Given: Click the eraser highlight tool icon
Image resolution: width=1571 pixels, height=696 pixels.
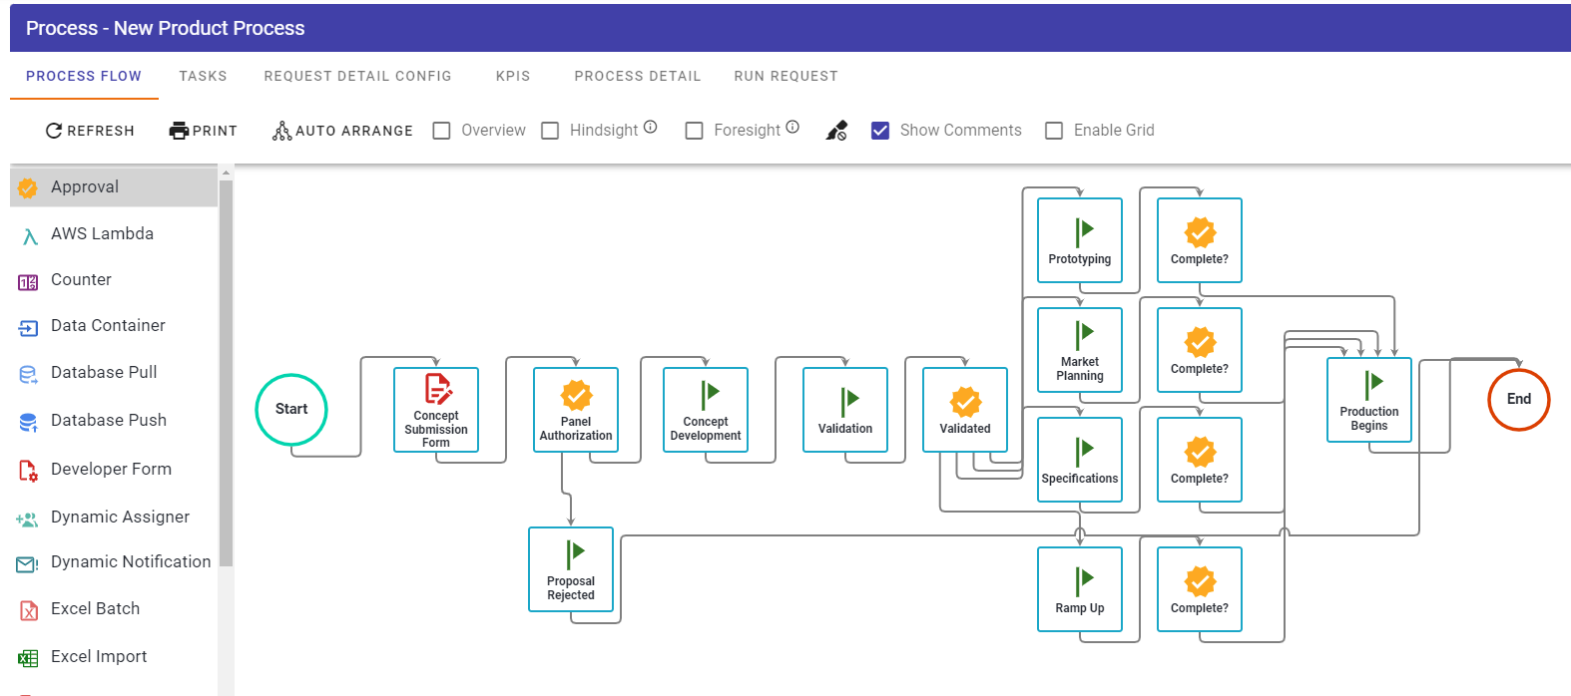Looking at the screenshot, I should click(x=836, y=131).
